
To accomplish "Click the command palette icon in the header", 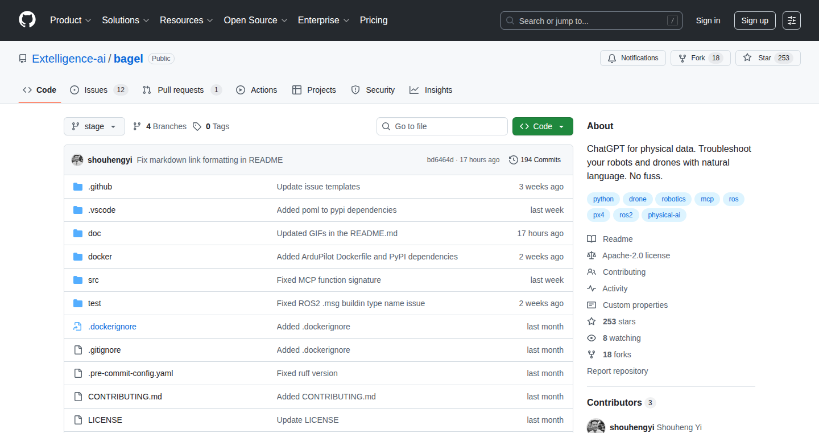I will click(792, 20).
